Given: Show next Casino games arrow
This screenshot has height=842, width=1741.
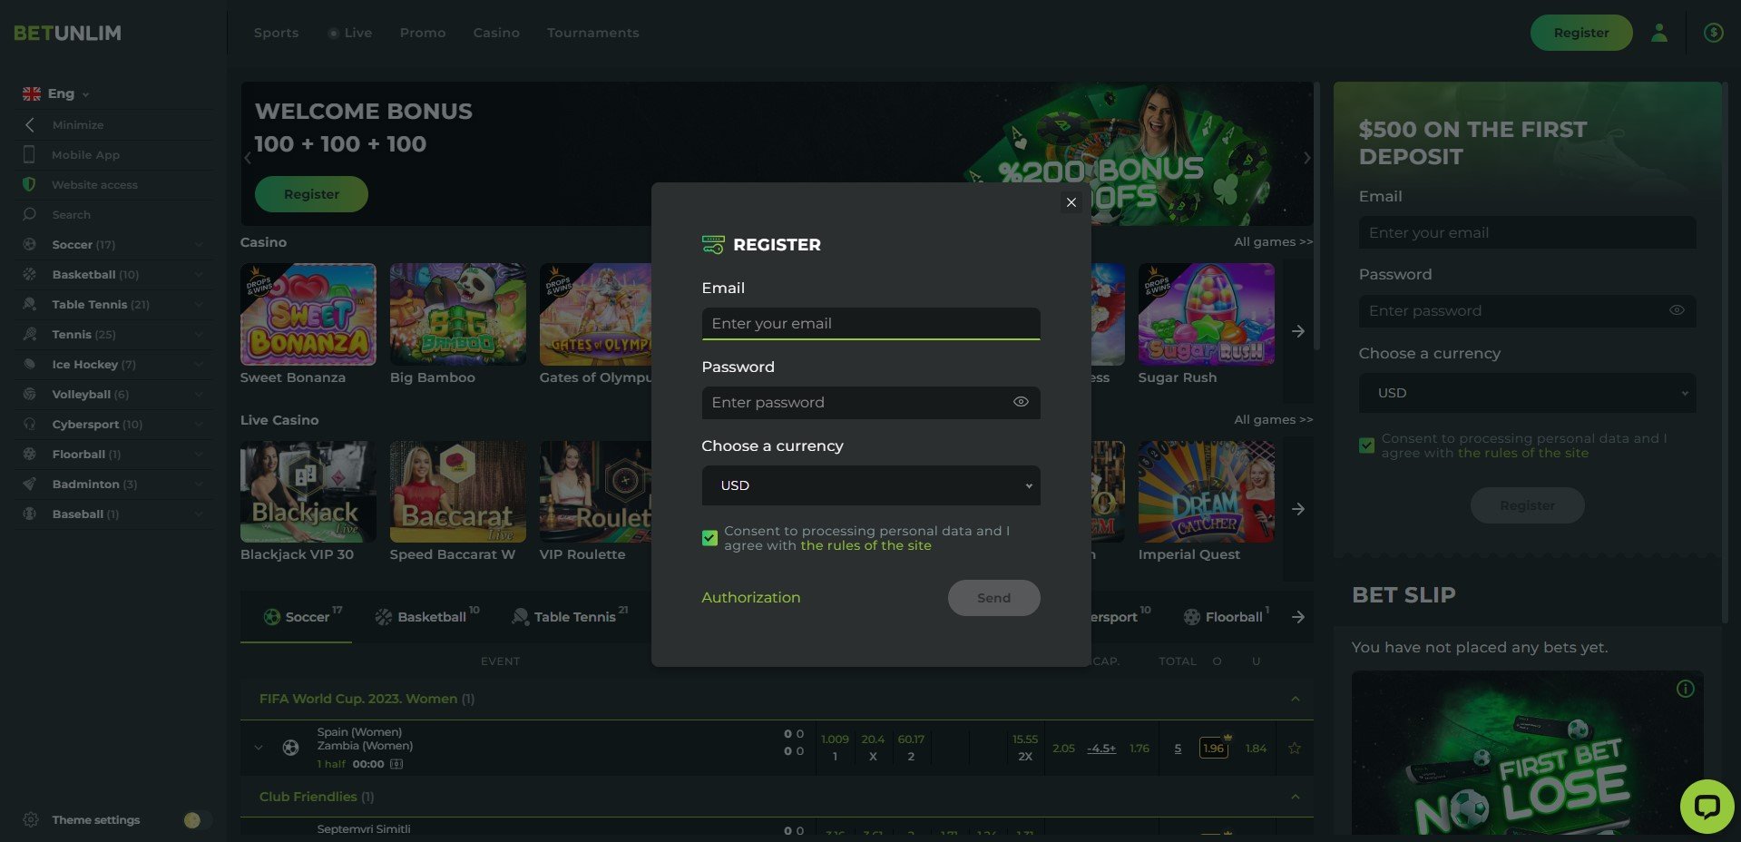Looking at the screenshot, I should (1298, 331).
